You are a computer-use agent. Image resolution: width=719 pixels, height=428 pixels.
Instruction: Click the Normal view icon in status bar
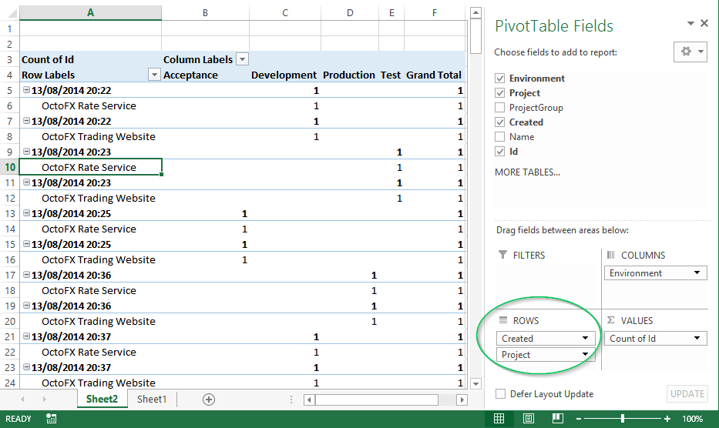[x=499, y=419]
